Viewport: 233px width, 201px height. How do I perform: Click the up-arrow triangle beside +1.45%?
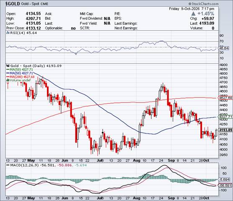(x=193, y=14)
